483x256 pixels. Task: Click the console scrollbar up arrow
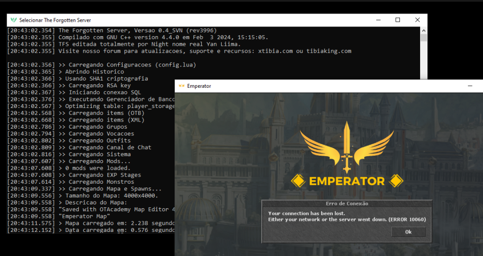tap(424, 30)
